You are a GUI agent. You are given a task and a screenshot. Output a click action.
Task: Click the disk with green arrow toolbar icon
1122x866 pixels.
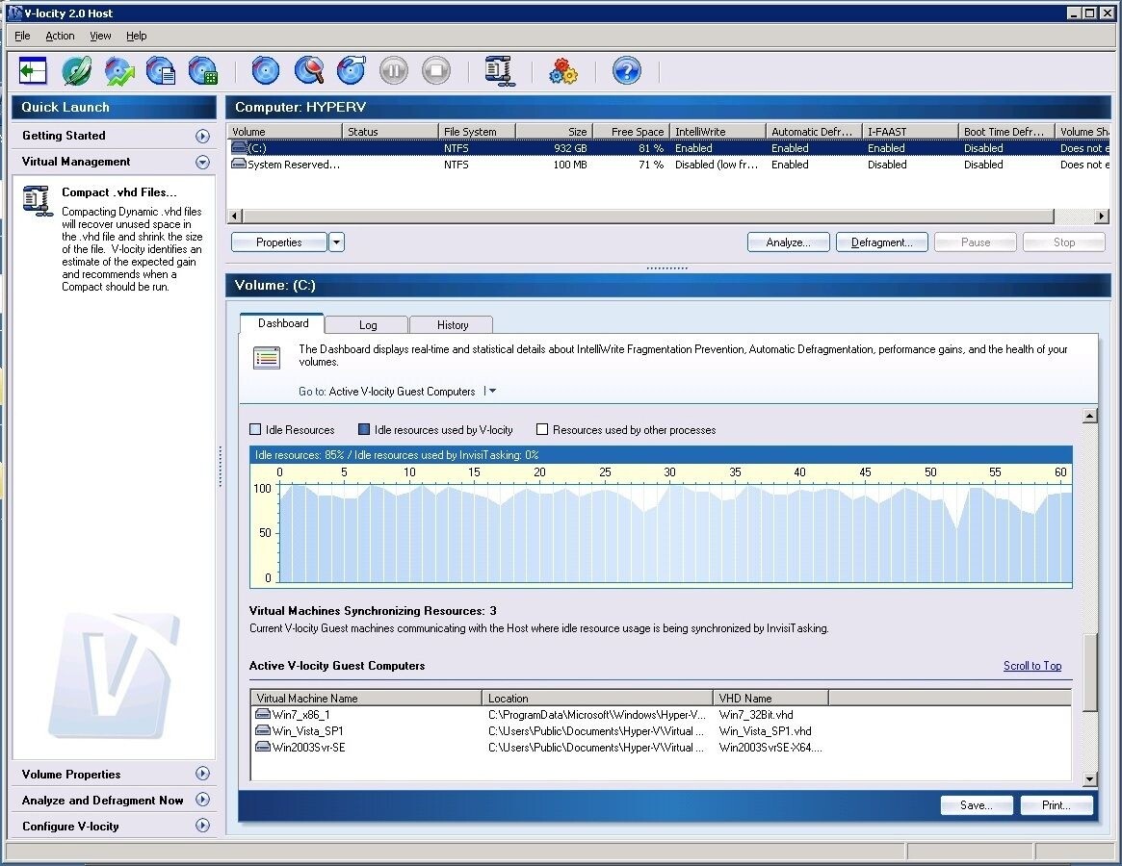pos(119,71)
